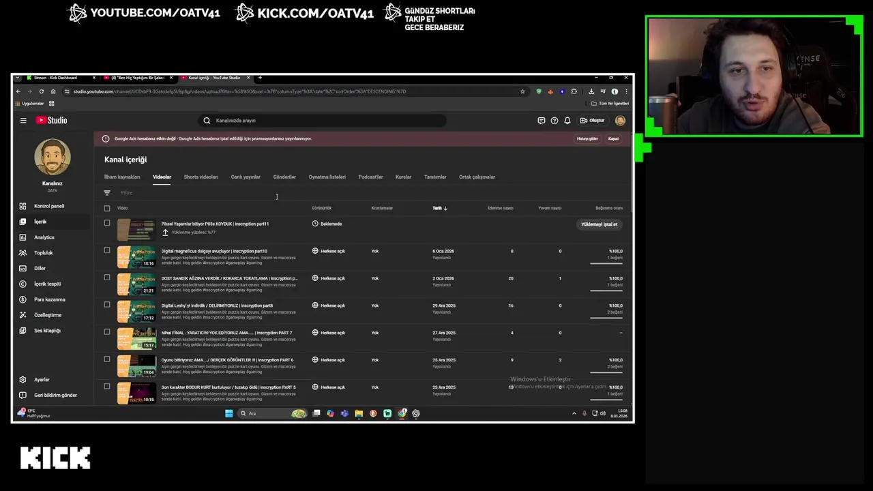This screenshot has width=873, height=491.
Task: Click the YouTube Studio logo
Action: (52, 121)
